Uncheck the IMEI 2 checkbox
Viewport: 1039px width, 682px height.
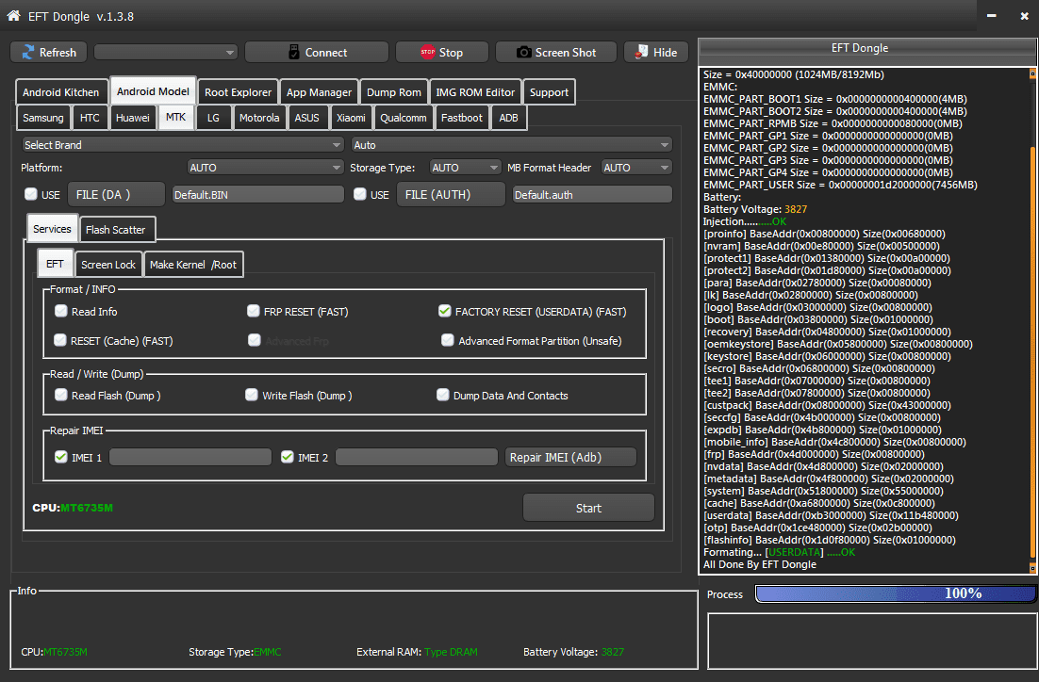(287, 457)
